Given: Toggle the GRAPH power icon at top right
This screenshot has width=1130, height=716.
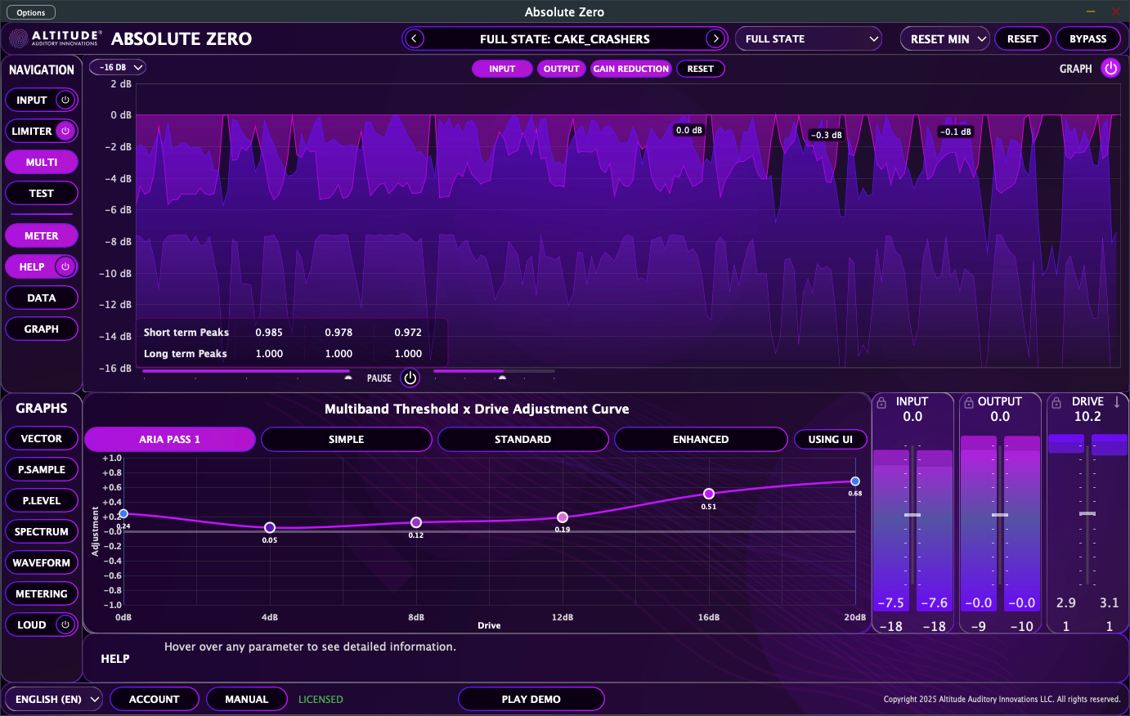Looking at the screenshot, I should 1110,69.
